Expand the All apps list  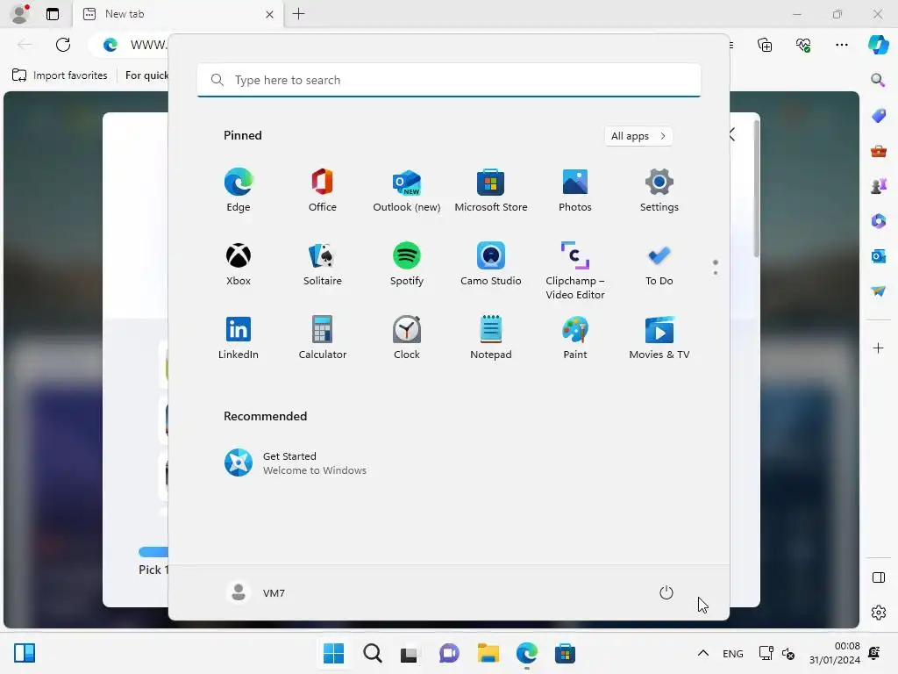pos(638,136)
